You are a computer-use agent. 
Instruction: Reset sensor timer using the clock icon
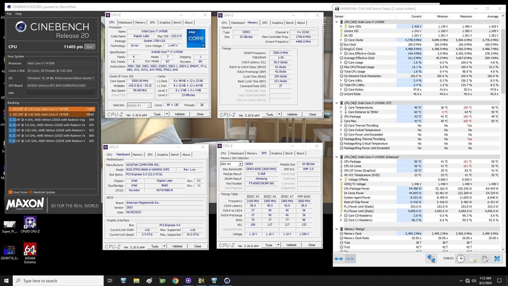pyautogui.click(x=460, y=259)
